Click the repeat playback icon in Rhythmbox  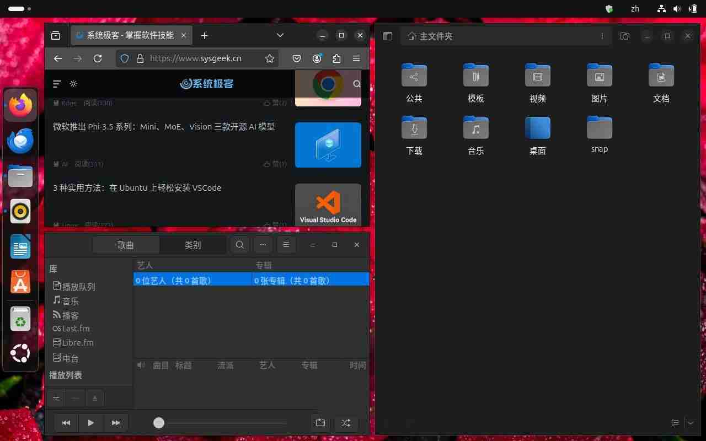320,423
